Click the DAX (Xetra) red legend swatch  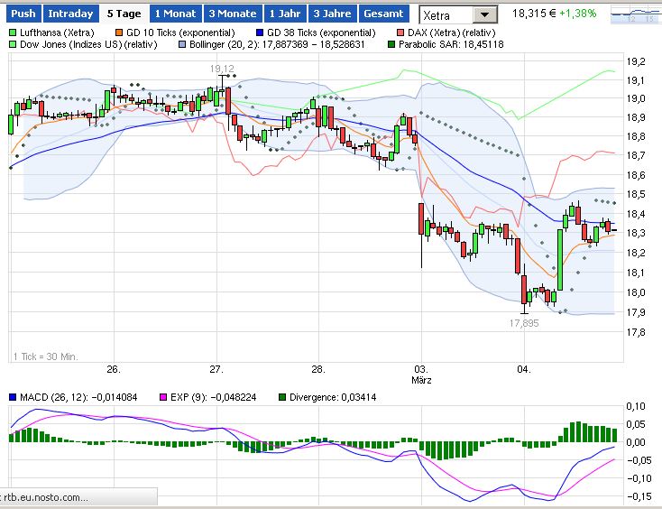point(400,32)
